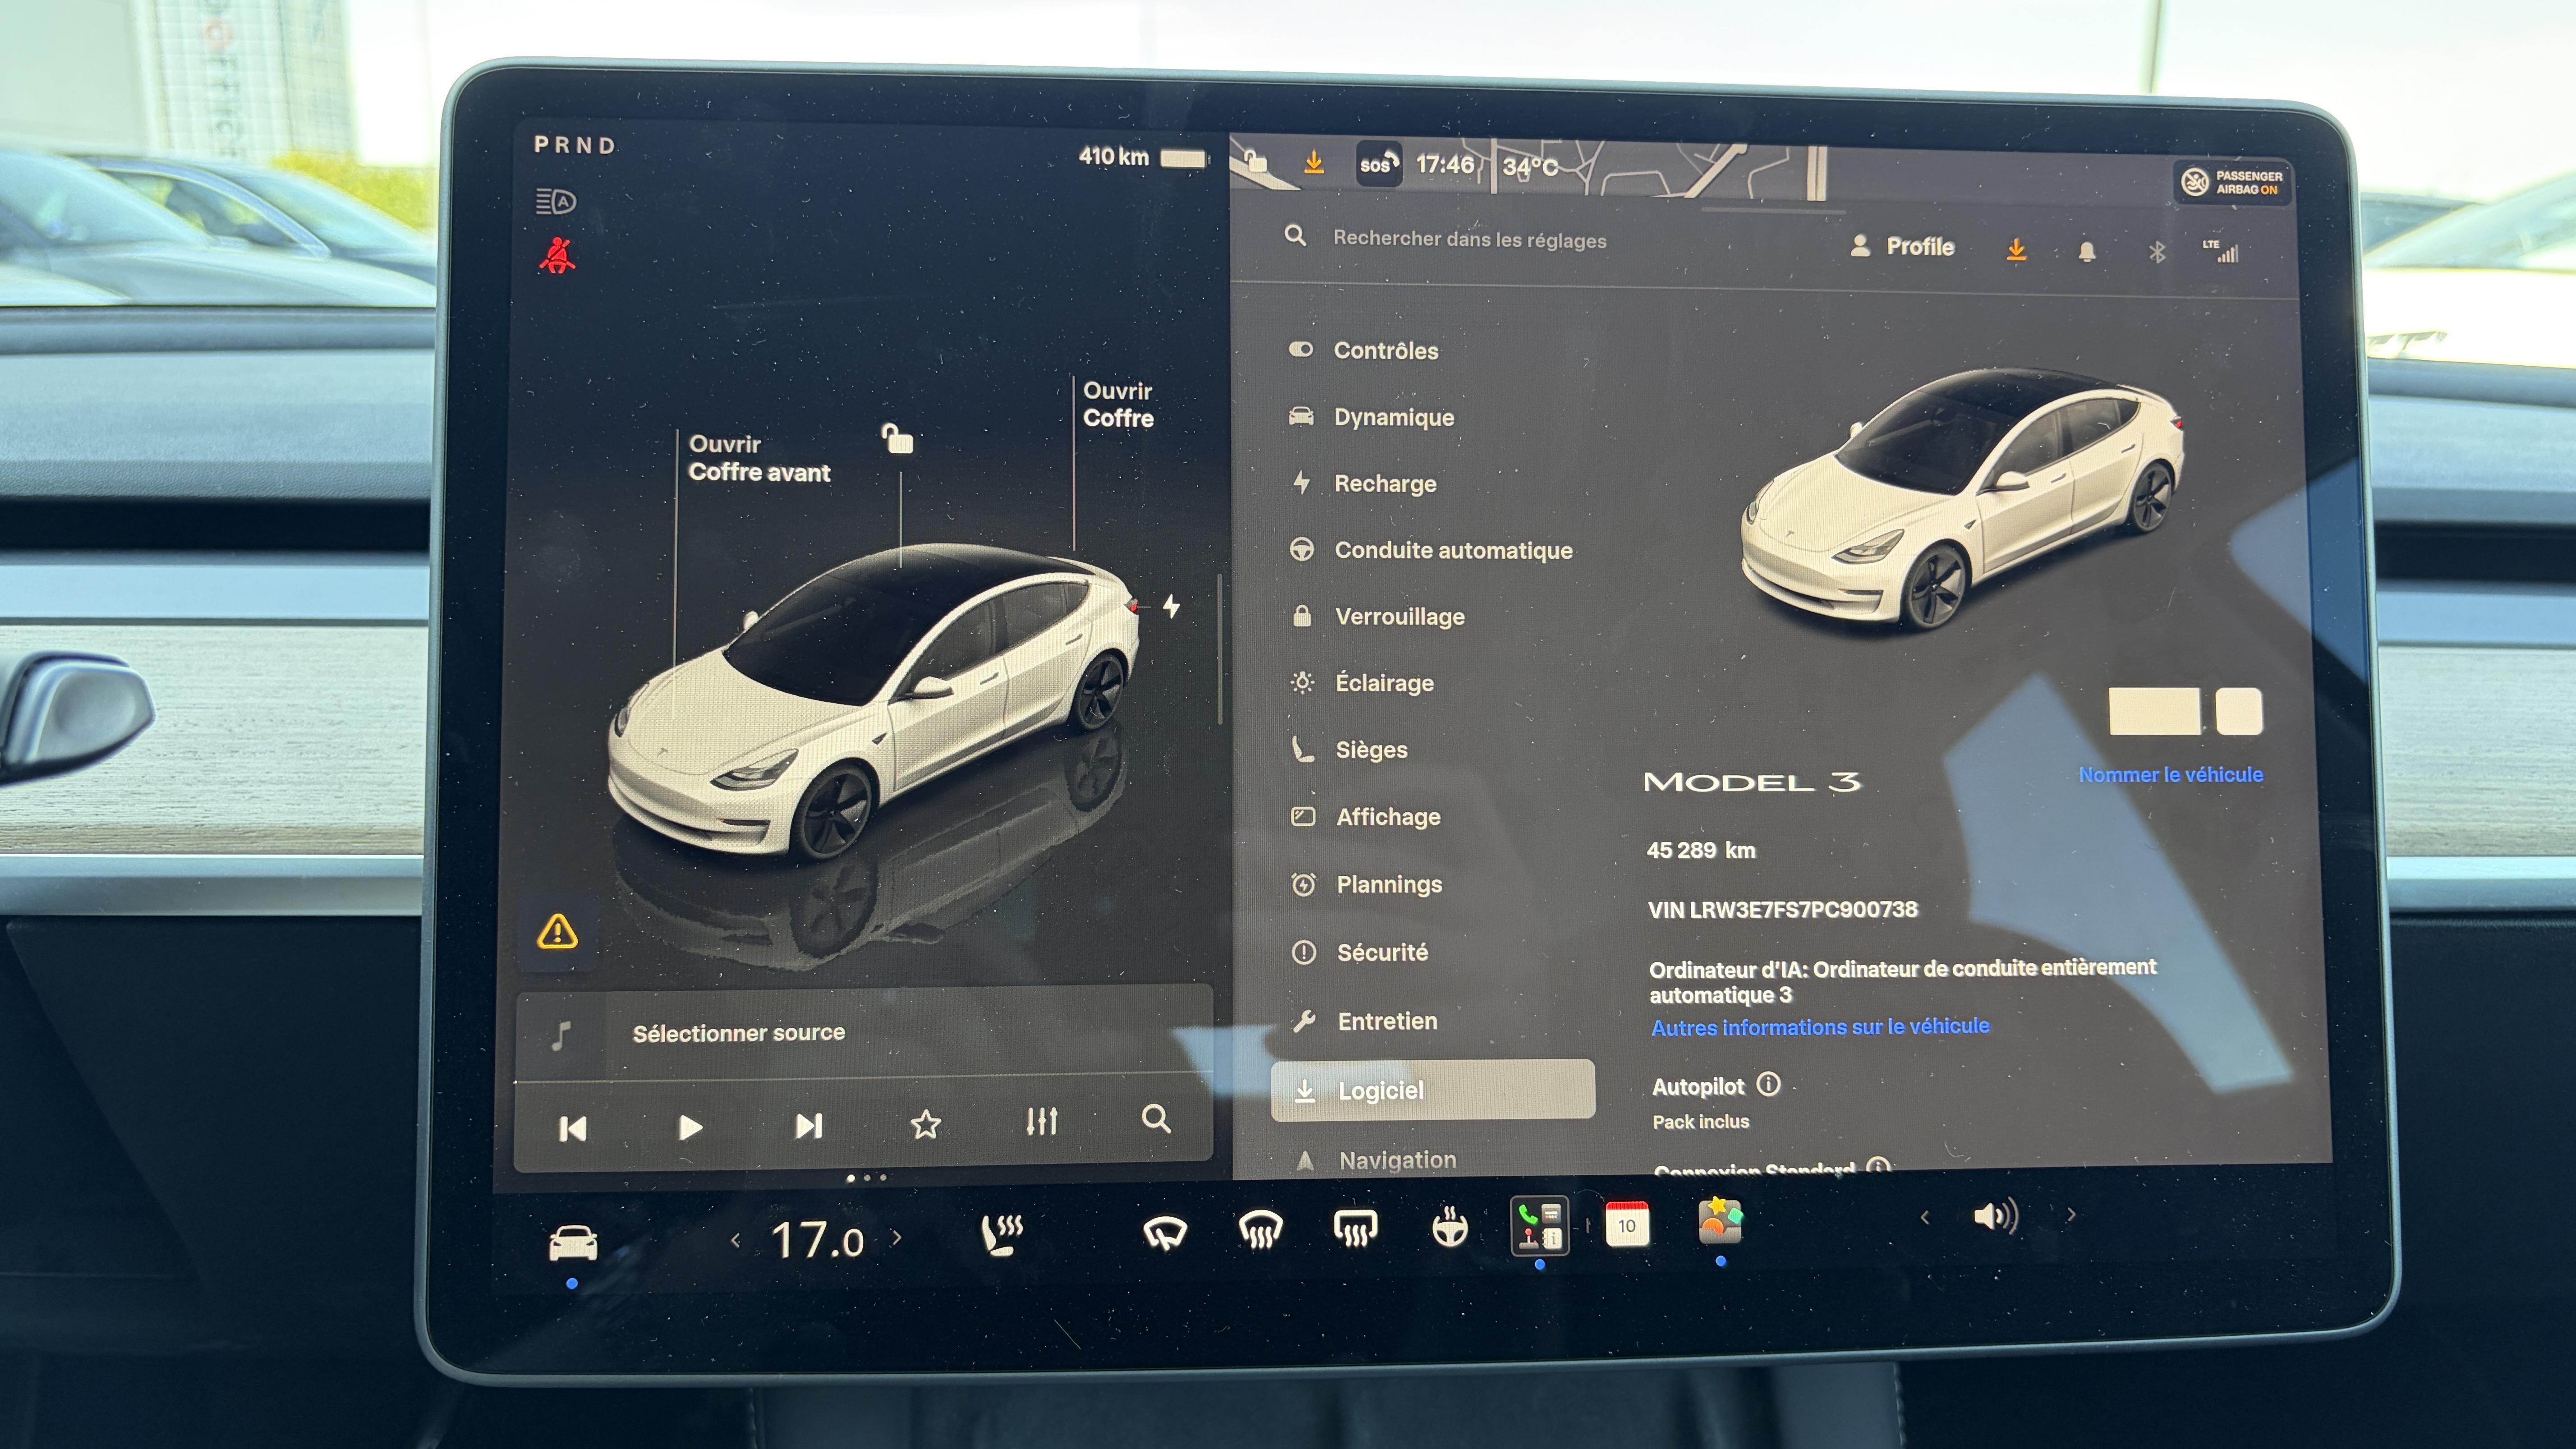The height and width of the screenshot is (1449, 2576).
Task: Open the front trunk via Ouvrir Coffre avant
Action: click(x=759, y=458)
